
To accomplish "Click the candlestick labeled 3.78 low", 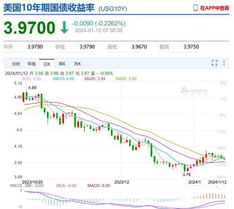I will 185,168.
